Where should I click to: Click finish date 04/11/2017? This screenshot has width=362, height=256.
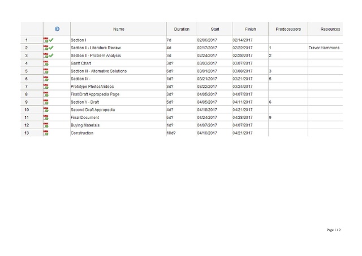[x=243, y=102]
